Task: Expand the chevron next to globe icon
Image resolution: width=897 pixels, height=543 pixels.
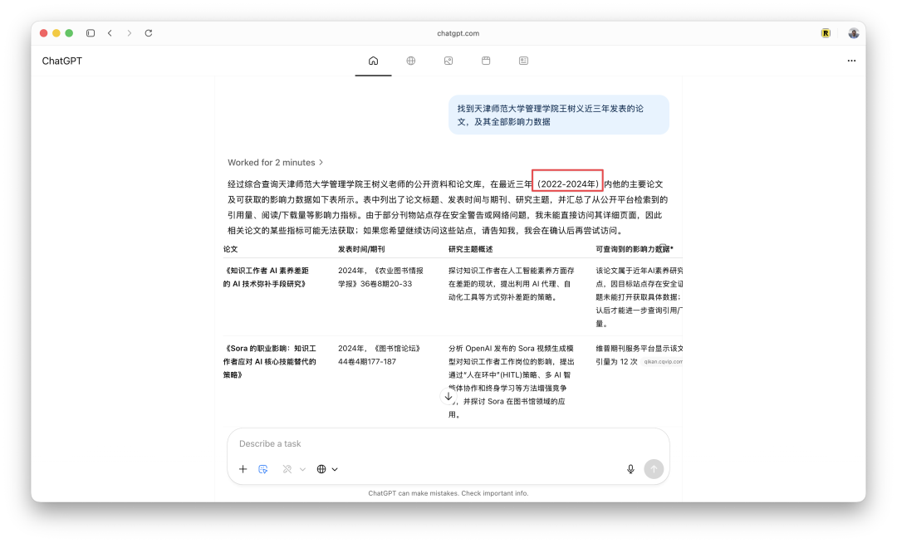Action: [x=335, y=469]
